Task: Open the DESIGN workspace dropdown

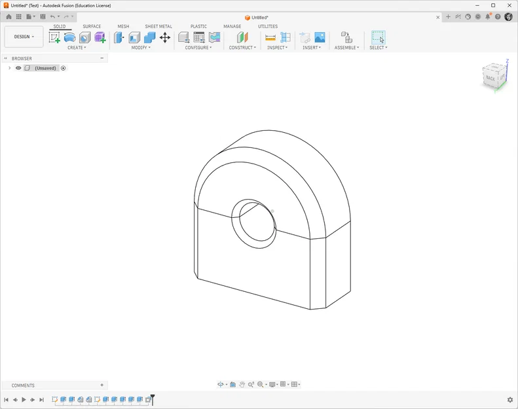Action: coord(24,37)
